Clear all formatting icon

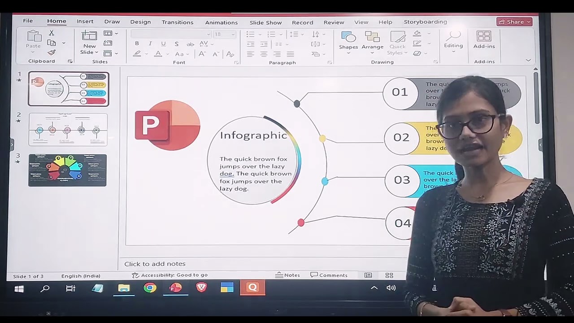(x=230, y=54)
